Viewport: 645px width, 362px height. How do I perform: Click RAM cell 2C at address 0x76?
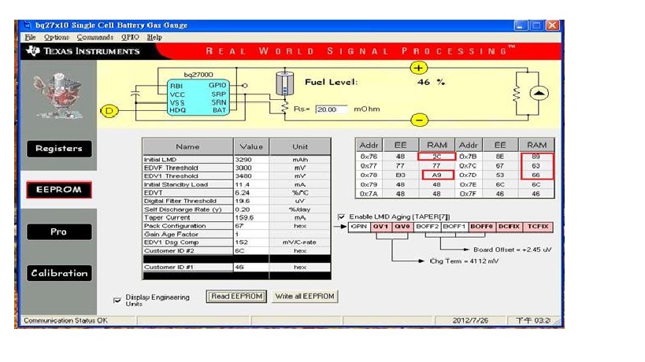pos(436,157)
